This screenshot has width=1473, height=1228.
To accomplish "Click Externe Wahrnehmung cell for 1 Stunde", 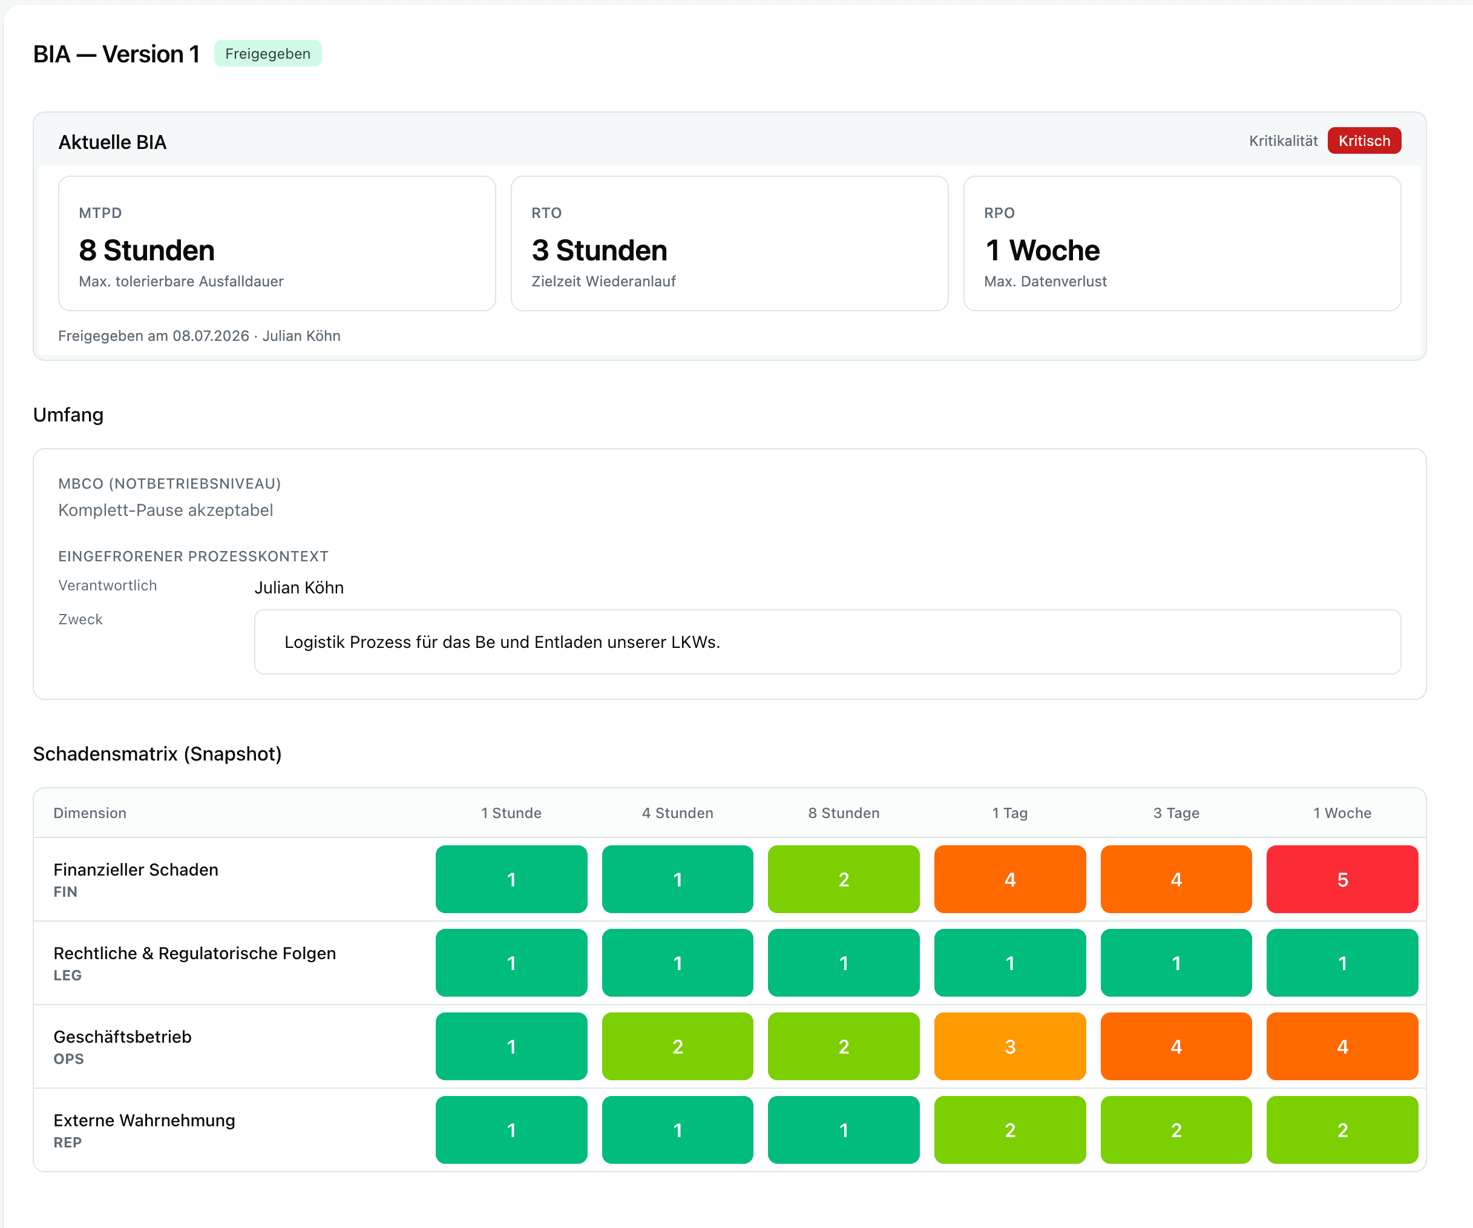I will 511,1130.
